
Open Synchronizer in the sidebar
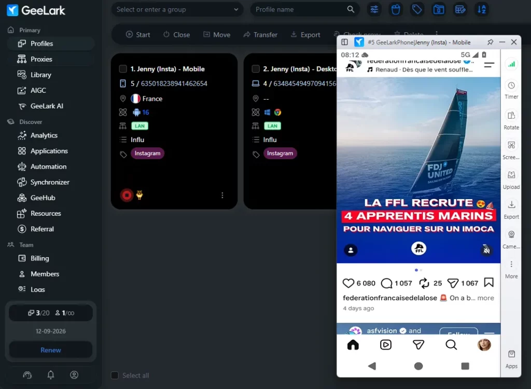50,182
